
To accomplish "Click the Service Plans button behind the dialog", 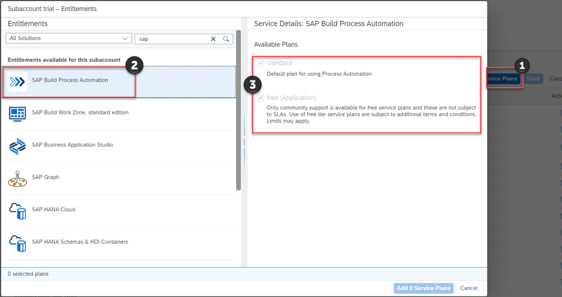I will tap(503, 79).
